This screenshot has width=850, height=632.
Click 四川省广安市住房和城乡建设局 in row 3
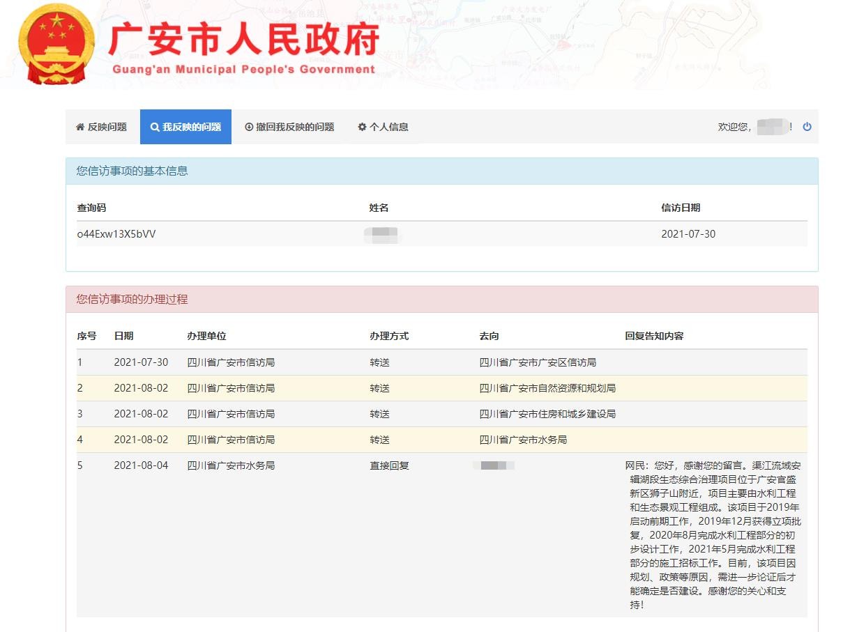(547, 414)
